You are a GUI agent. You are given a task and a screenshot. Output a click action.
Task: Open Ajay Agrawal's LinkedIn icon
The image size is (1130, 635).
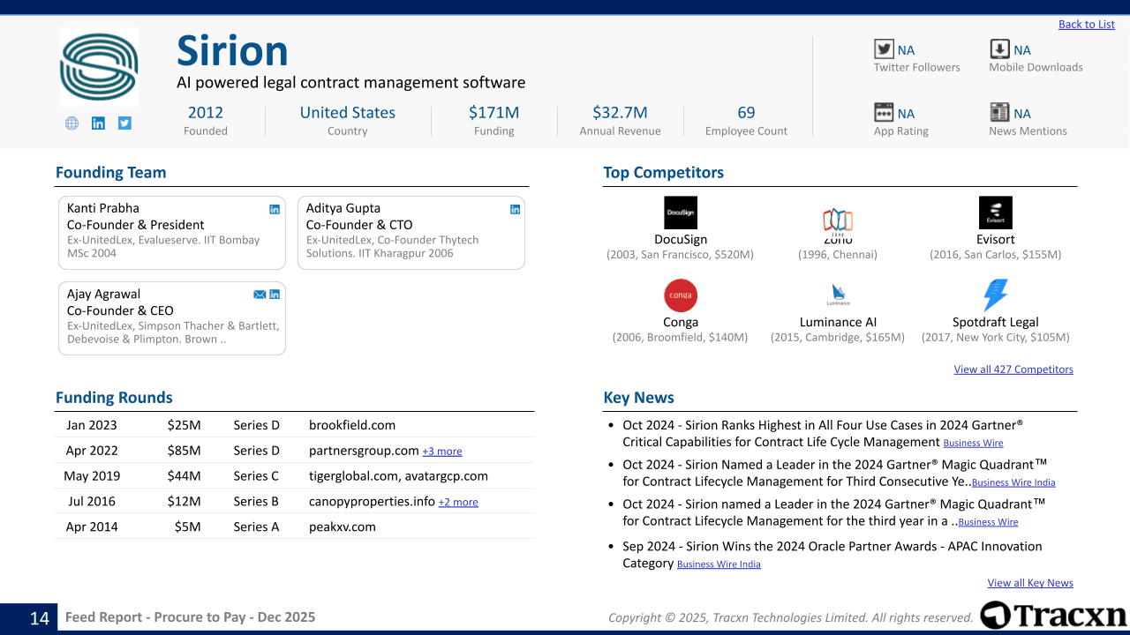275,295
